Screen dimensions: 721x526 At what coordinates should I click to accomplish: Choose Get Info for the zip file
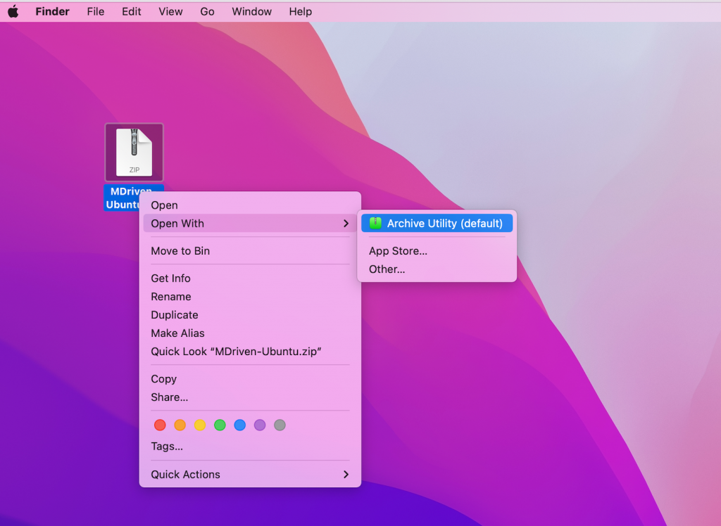tap(170, 278)
